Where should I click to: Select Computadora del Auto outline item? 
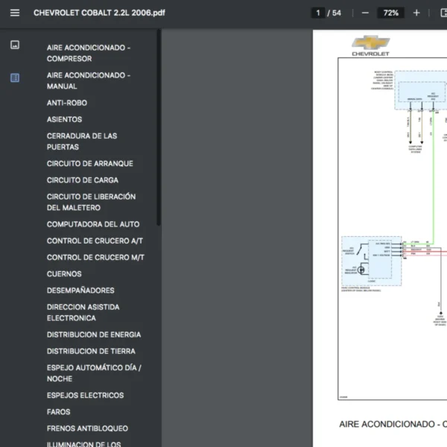point(92,224)
